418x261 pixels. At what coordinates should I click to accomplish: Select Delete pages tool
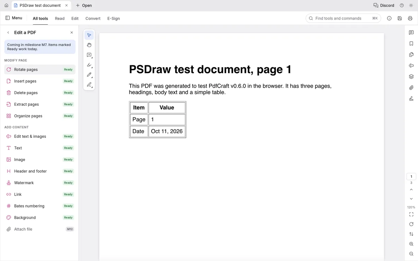click(40, 93)
